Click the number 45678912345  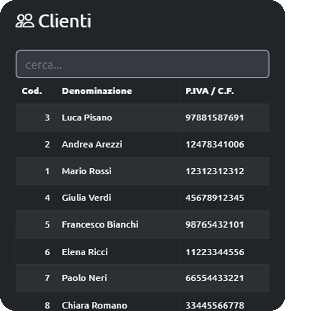click(x=215, y=198)
